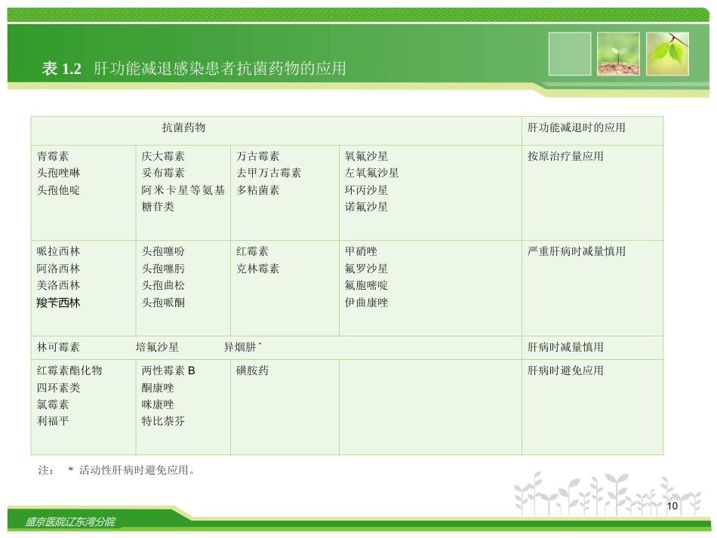
Task: Select the text 庆大霉素
Action: coord(163,156)
